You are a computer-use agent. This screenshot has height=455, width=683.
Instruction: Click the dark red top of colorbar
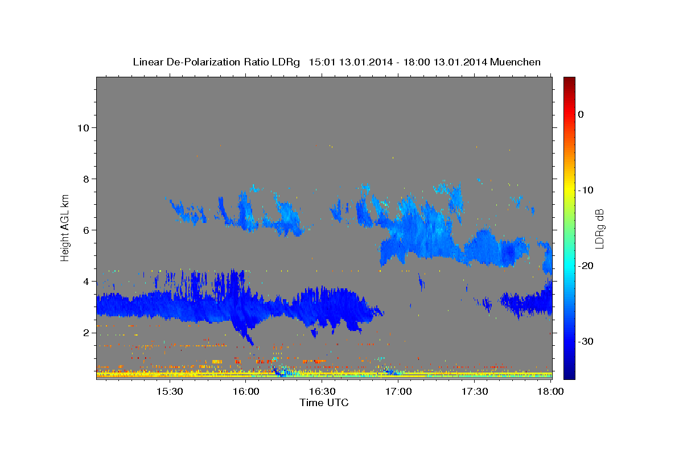coord(569,80)
